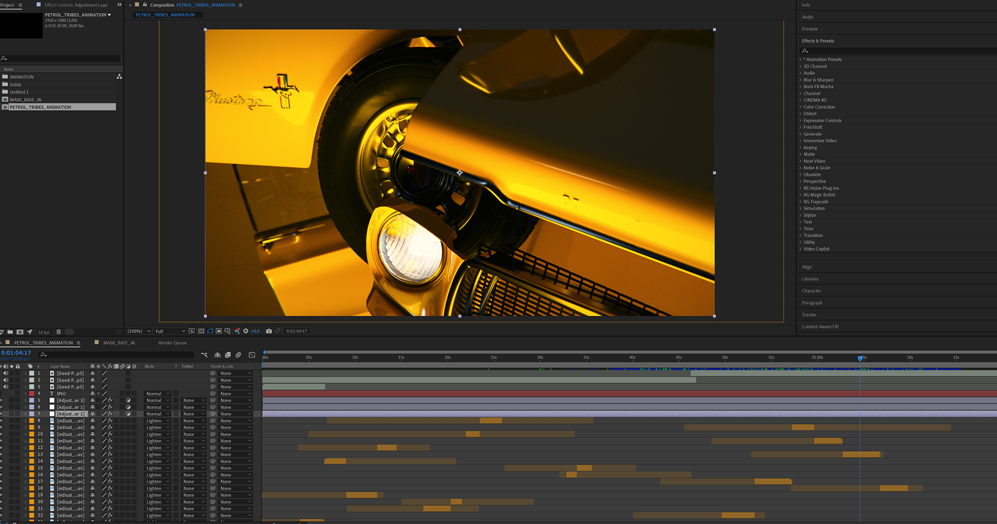Click Project panel search field

pyautogui.click(x=61, y=58)
